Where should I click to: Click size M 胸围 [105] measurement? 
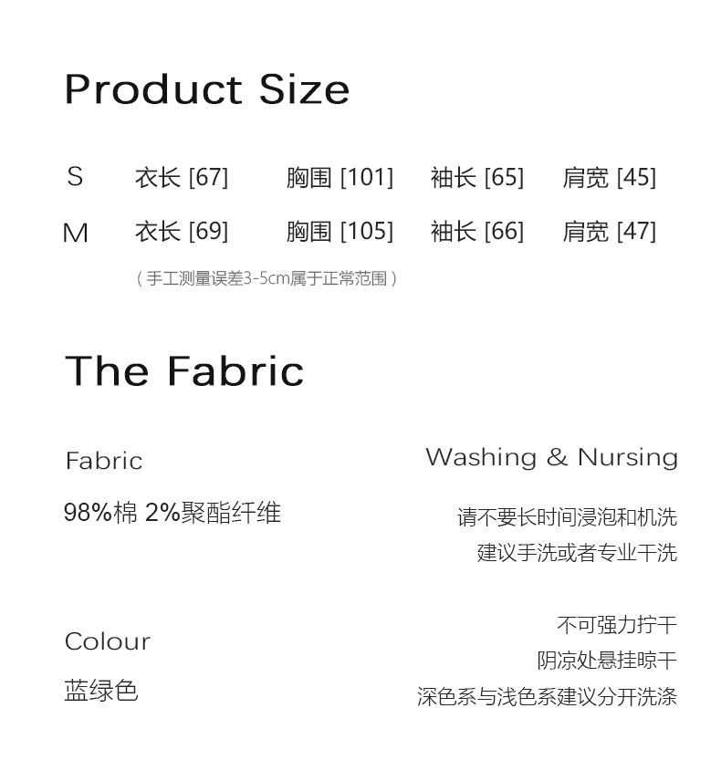click(x=340, y=232)
